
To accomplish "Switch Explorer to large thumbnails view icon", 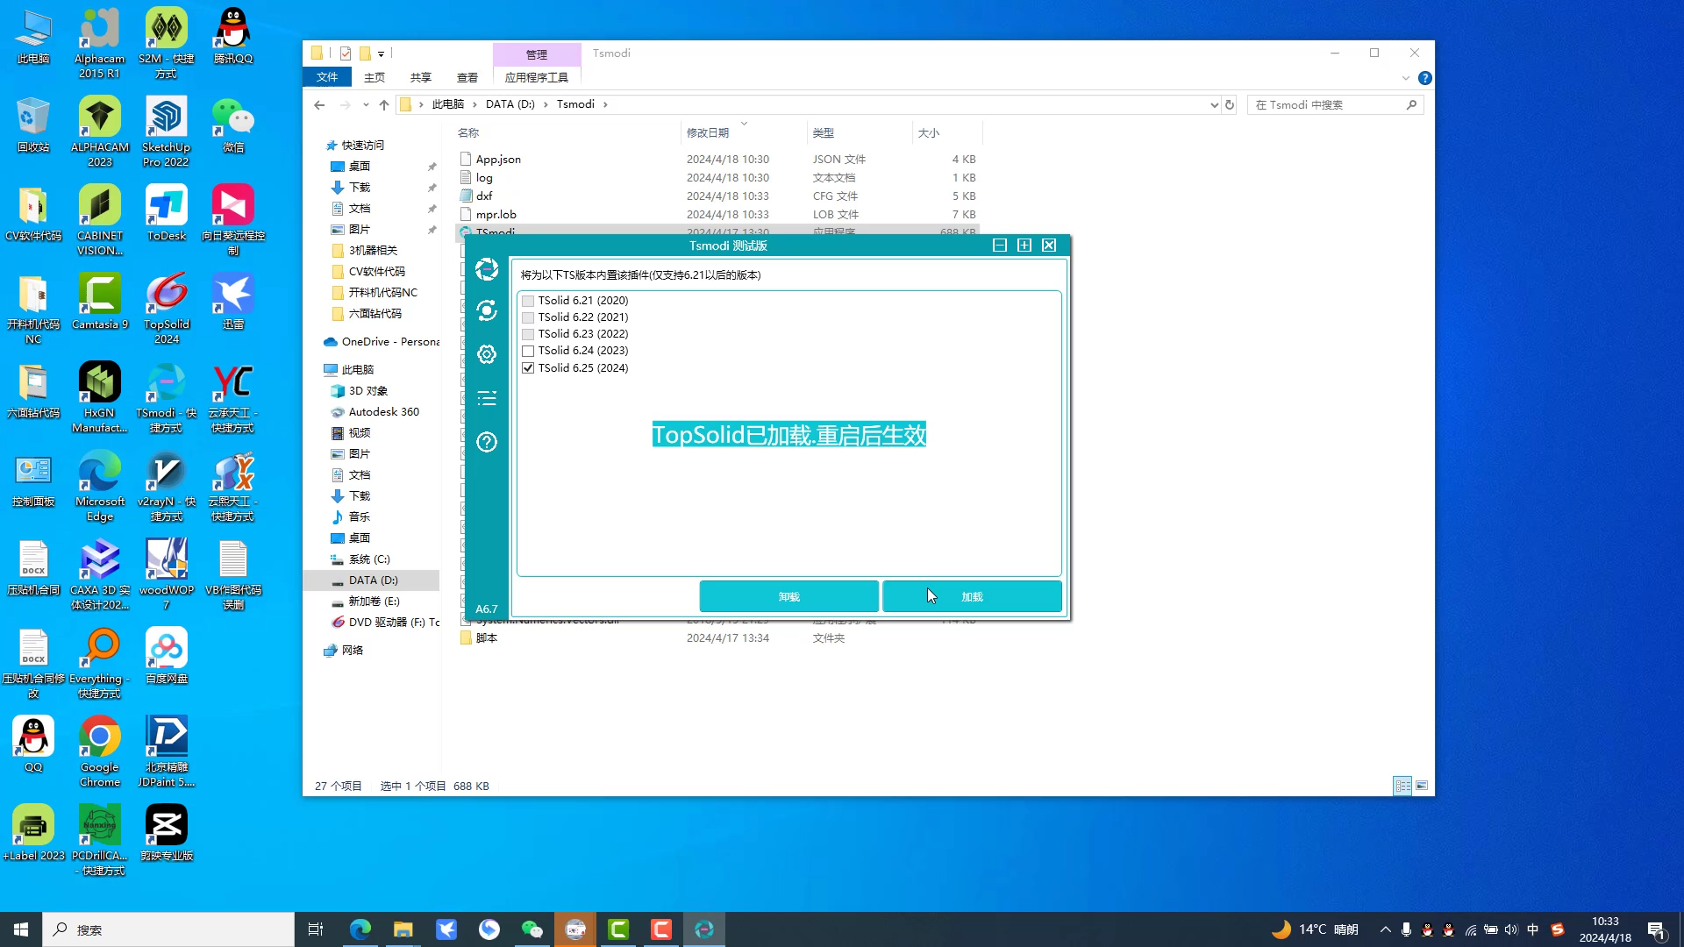I will [x=1422, y=786].
